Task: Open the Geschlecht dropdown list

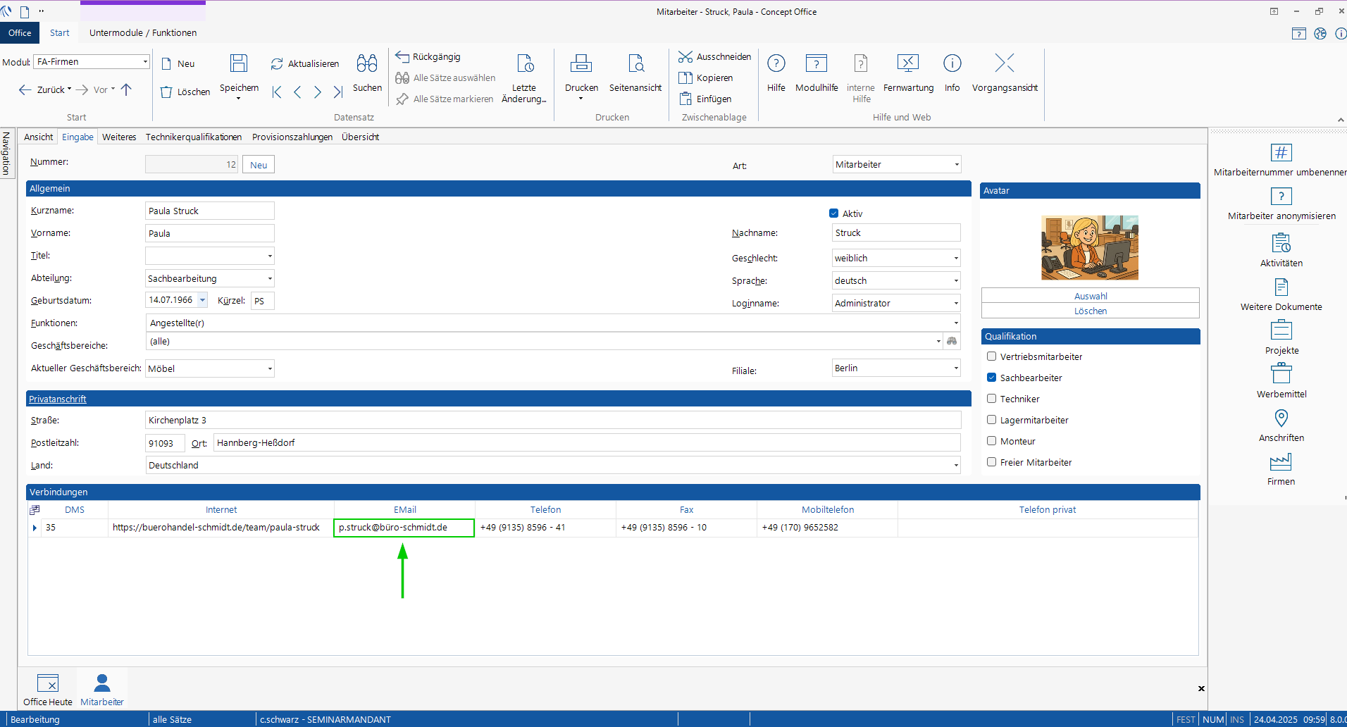Action: click(956, 259)
